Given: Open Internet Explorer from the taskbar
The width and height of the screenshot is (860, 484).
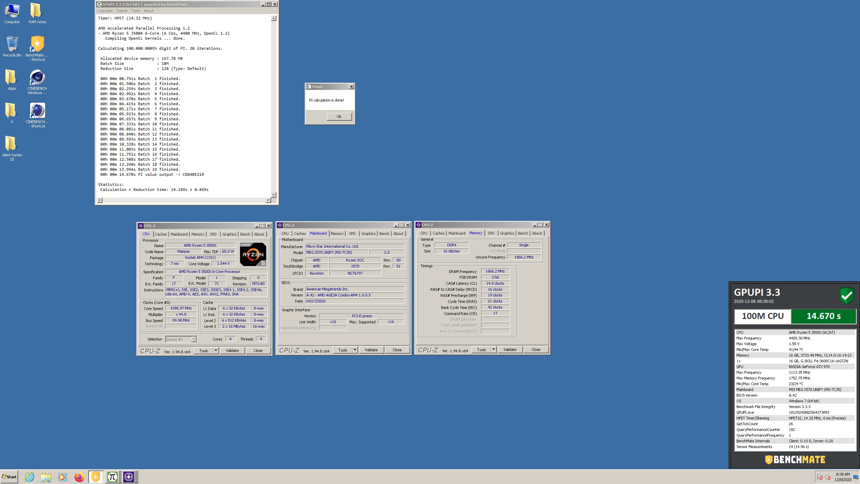Looking at the screenshot, I should [x=30, y=477].
